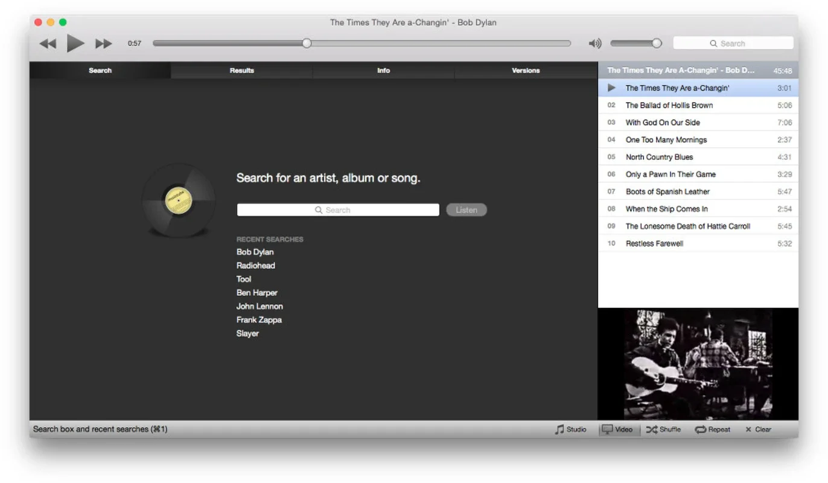Select recent search Radiohead

pyautogui.click(x=256, y=266)
